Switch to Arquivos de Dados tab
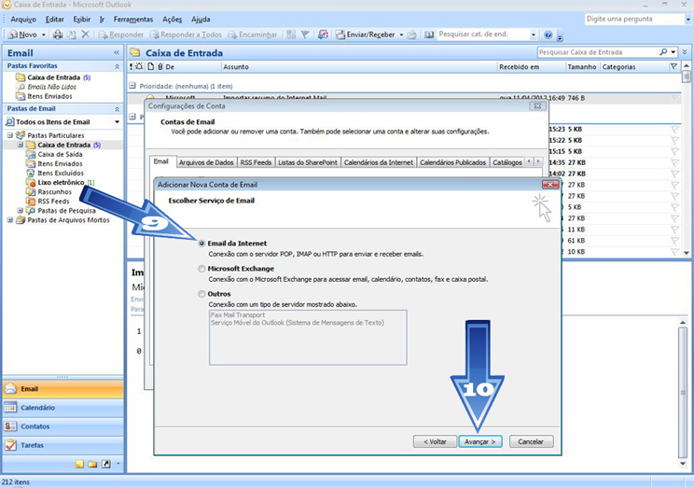Viewport: 694px width, 488px height. tap(206, 162)
